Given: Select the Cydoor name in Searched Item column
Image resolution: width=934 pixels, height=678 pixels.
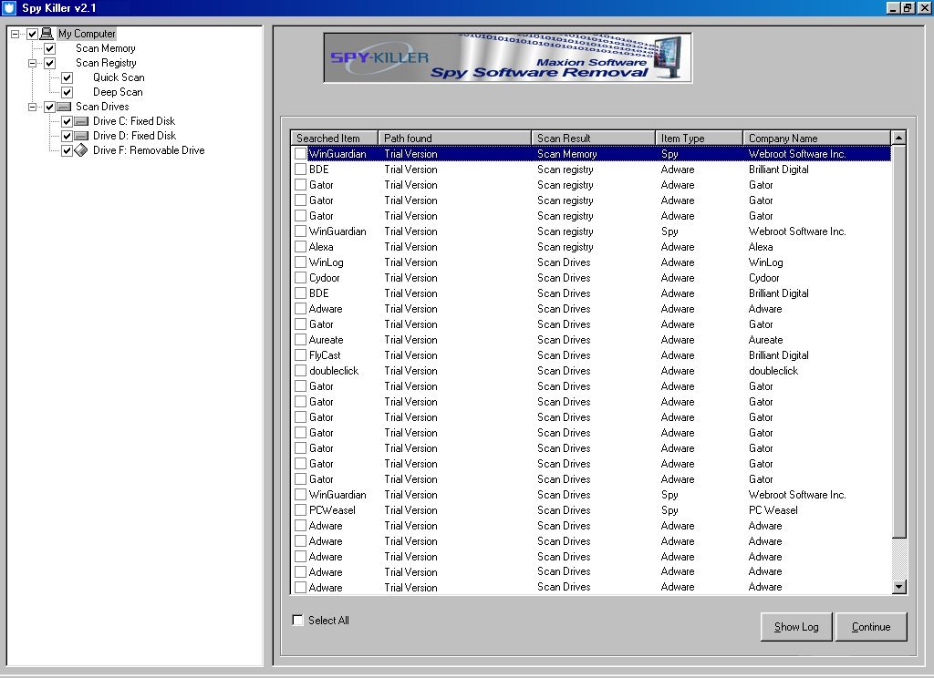Looking at the screenshot, I should tap(324, 278).
